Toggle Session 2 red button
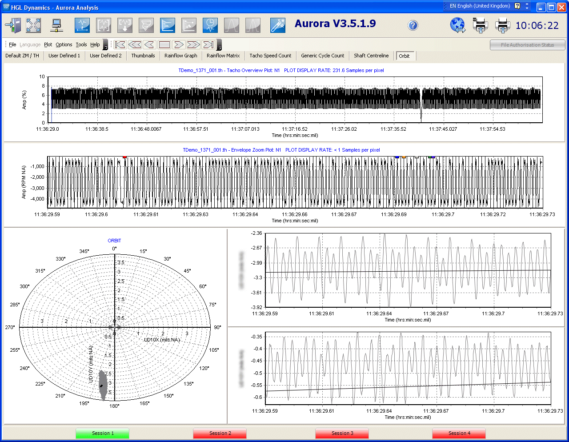The image size is (569, 442). pyautogui.click(x=220, y=433)
